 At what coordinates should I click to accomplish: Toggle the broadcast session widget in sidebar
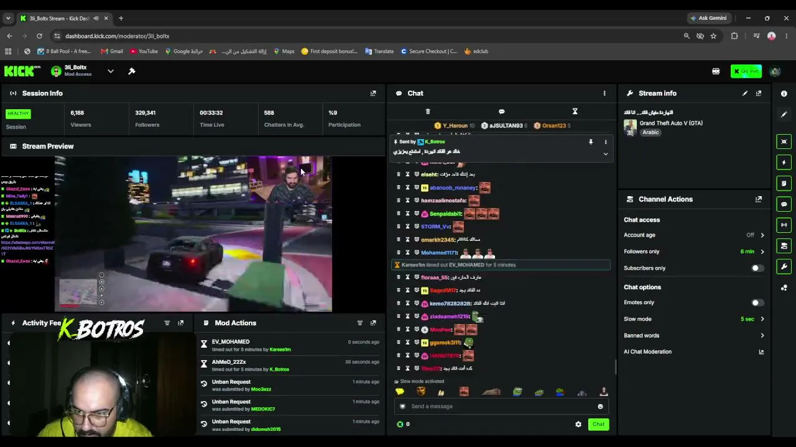(784, 225)
